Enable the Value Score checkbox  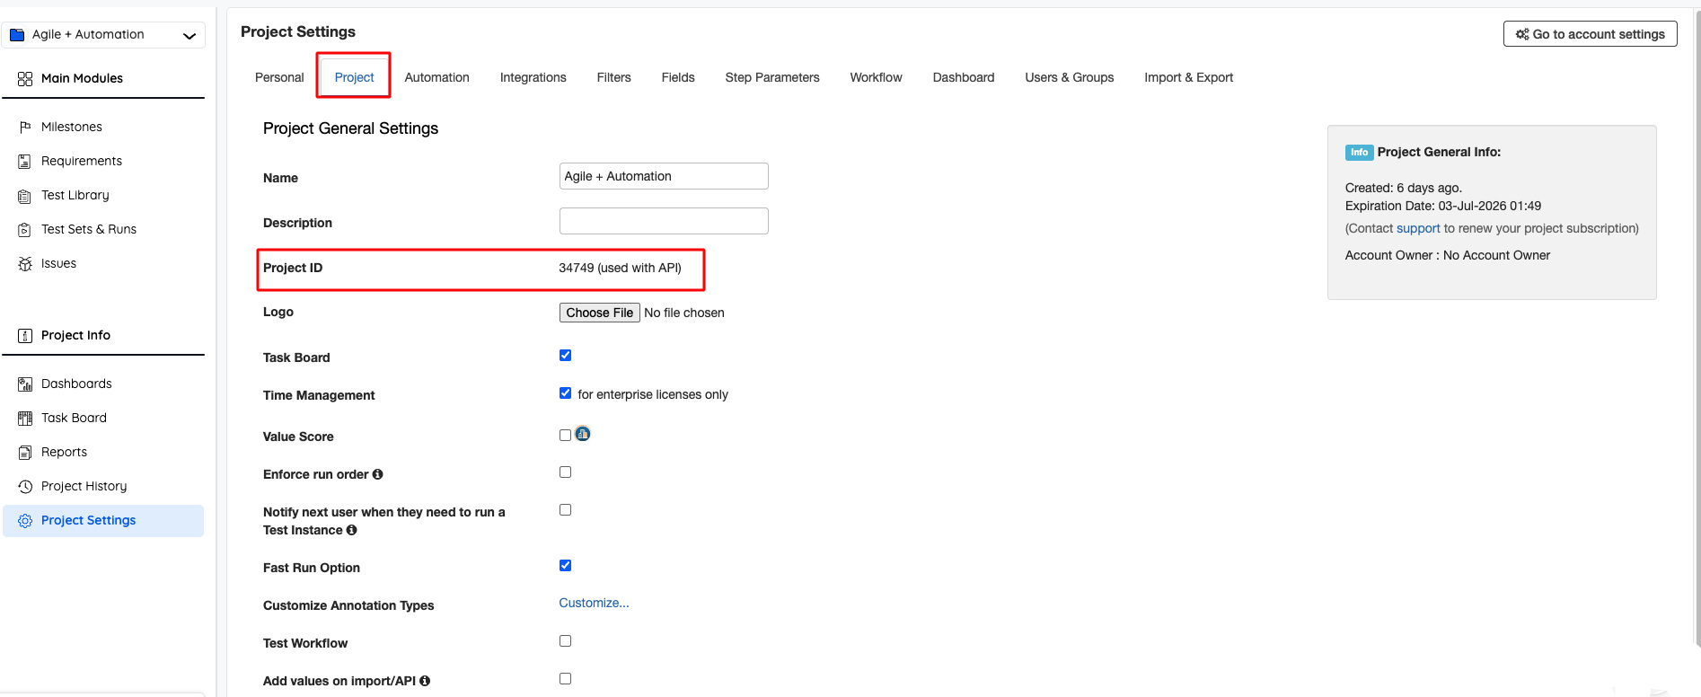pyautogui.click(x=565, y=435)
